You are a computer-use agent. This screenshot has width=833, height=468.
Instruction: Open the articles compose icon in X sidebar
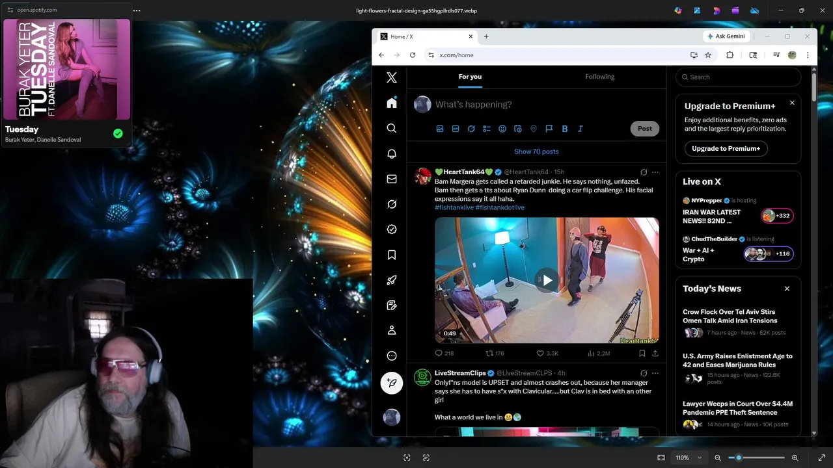(392, 305)
